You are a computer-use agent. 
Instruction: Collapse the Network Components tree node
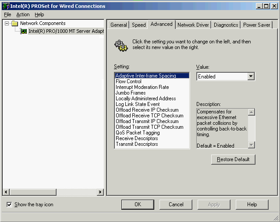click(x=7, y=23)
